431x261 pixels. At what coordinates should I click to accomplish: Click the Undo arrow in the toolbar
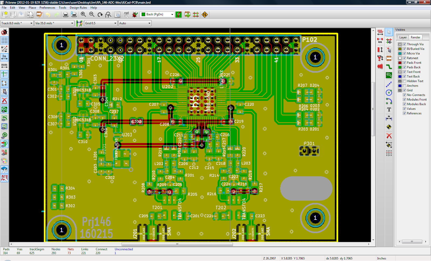(48, 15)
